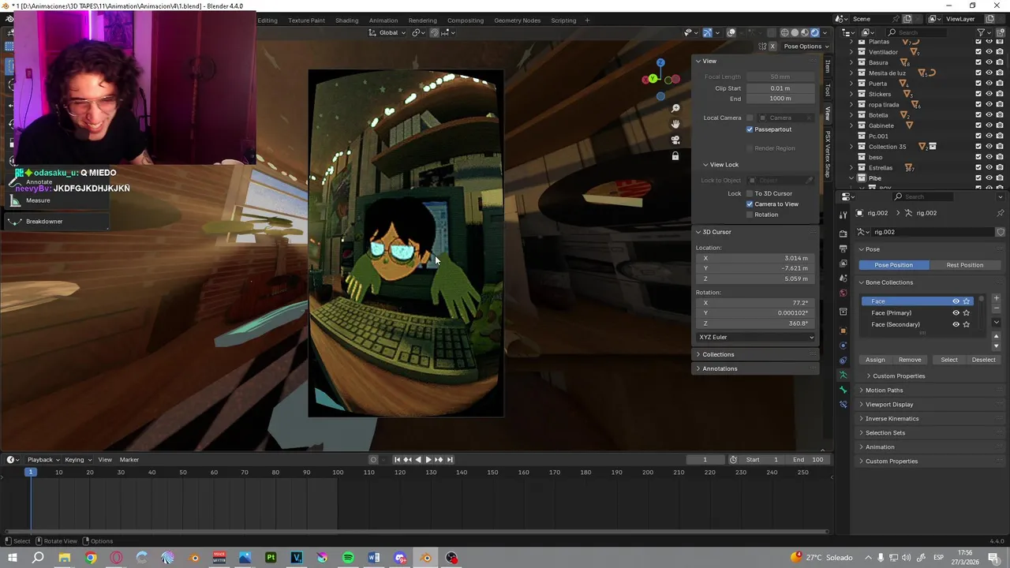Open the Global transform orientation dropdown

(387, 32)
